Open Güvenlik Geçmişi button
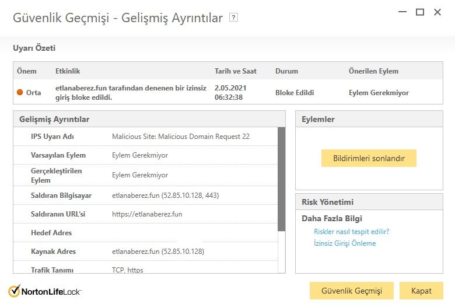 click(351, 291)
